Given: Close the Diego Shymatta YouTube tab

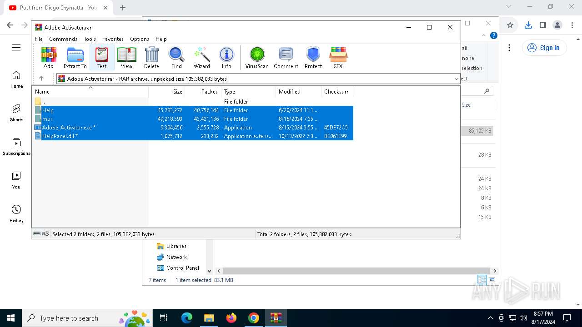Looking at the screenshot, I should point(105,7).
